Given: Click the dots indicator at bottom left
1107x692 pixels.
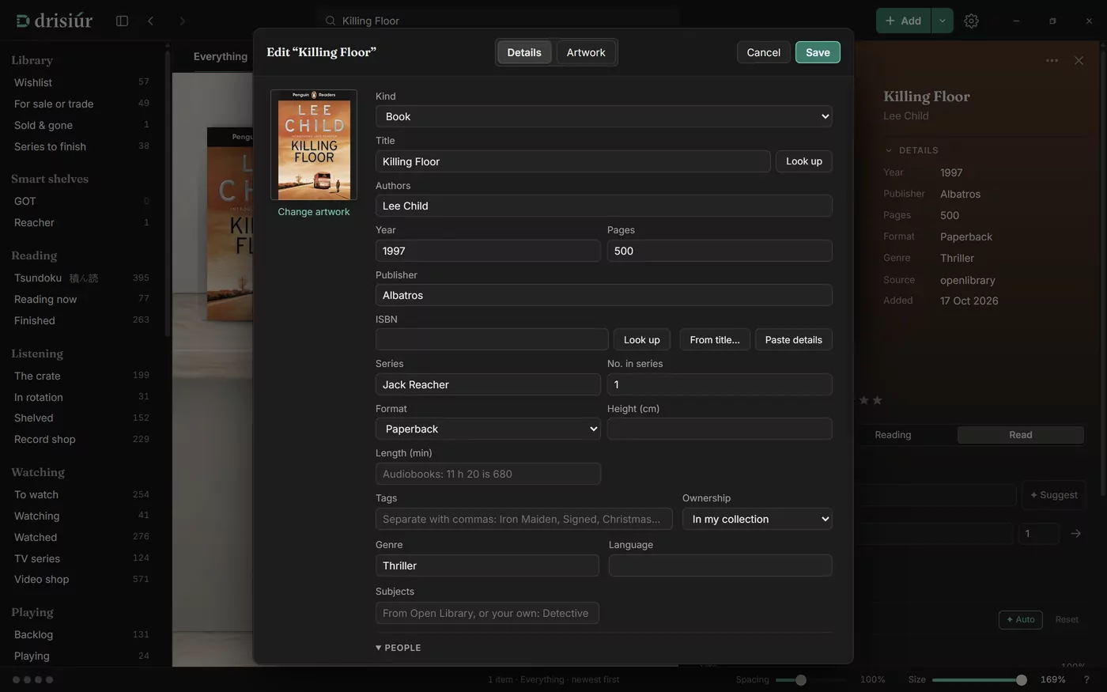Looking at the screenshot, I should (x=32, y=679).
